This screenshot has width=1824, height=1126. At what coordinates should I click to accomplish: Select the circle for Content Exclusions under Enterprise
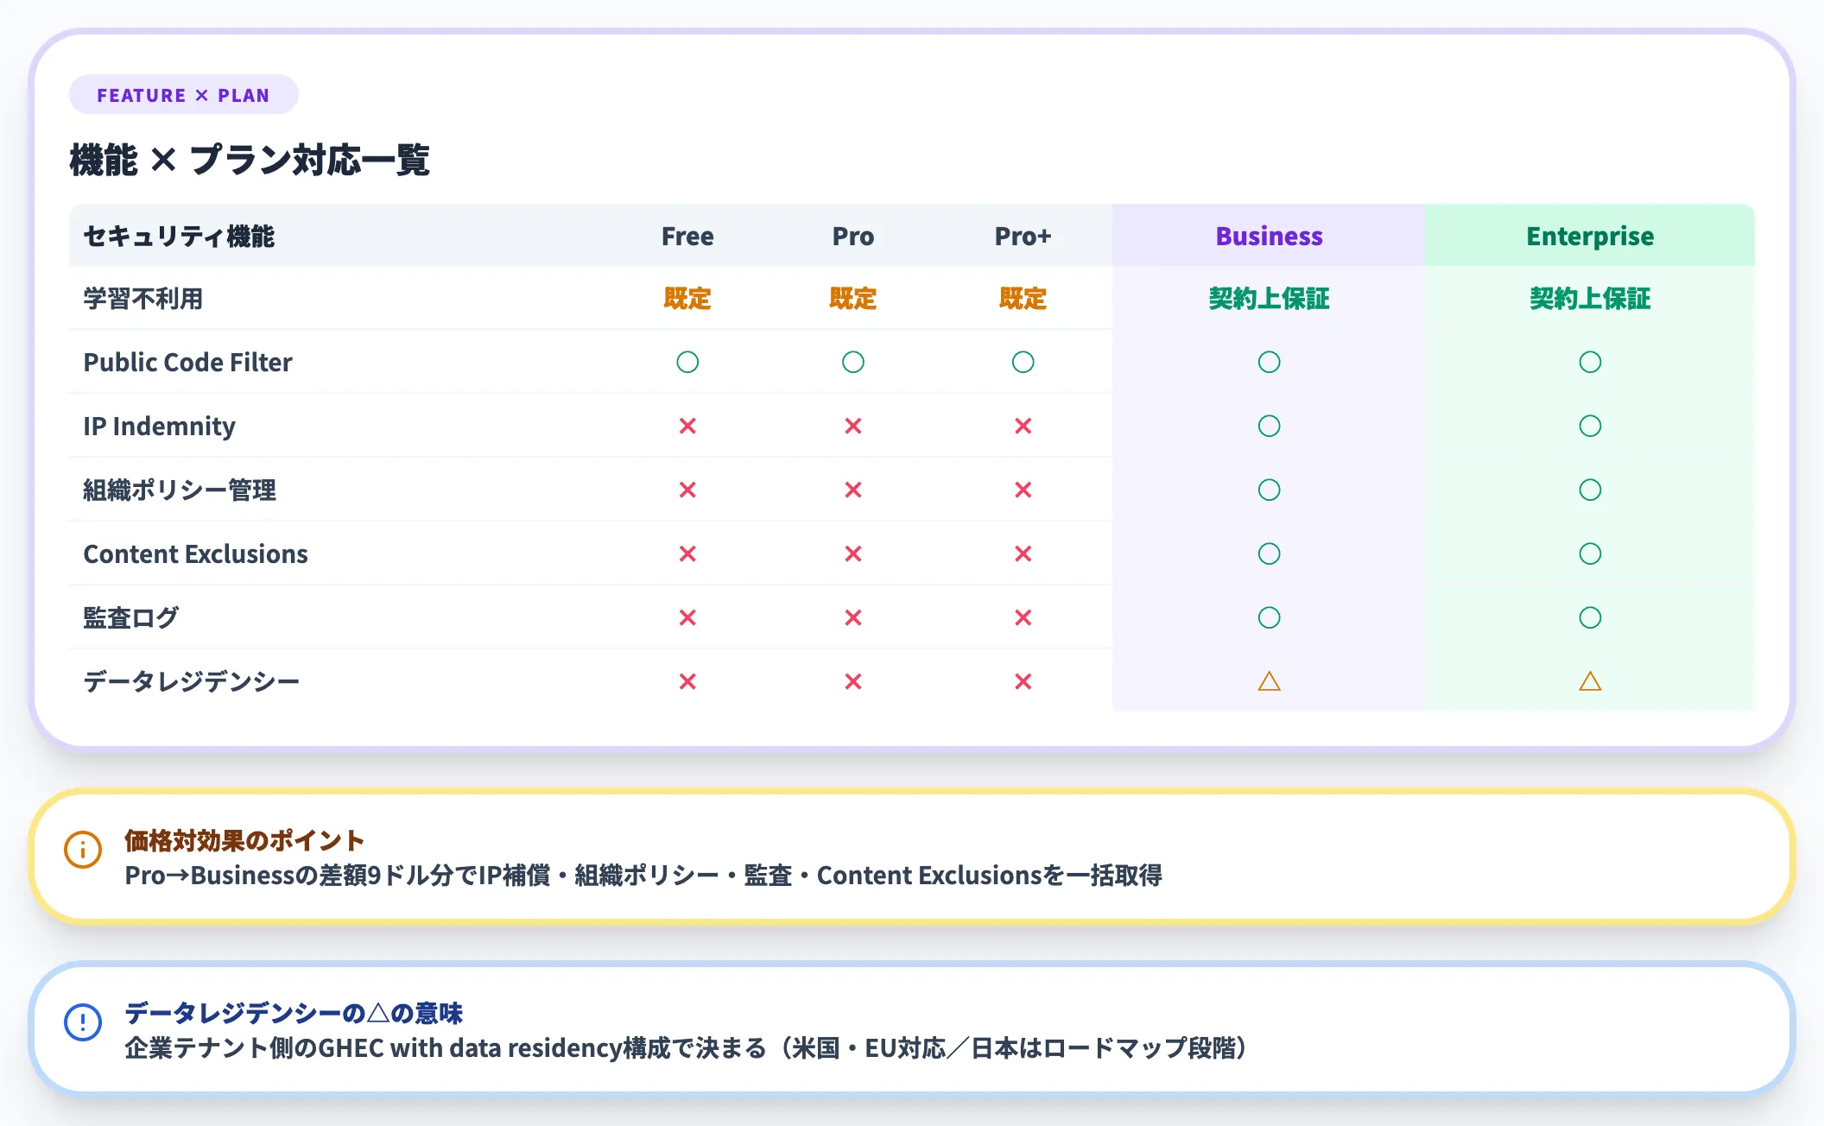1590,554
